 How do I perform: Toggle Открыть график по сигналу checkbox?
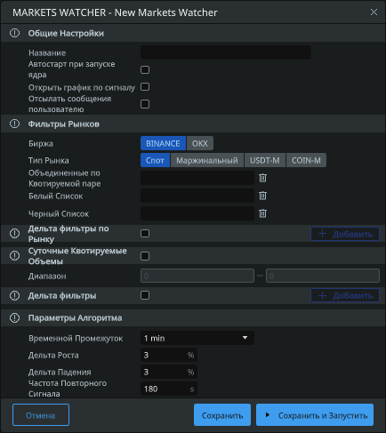point(145,87)
